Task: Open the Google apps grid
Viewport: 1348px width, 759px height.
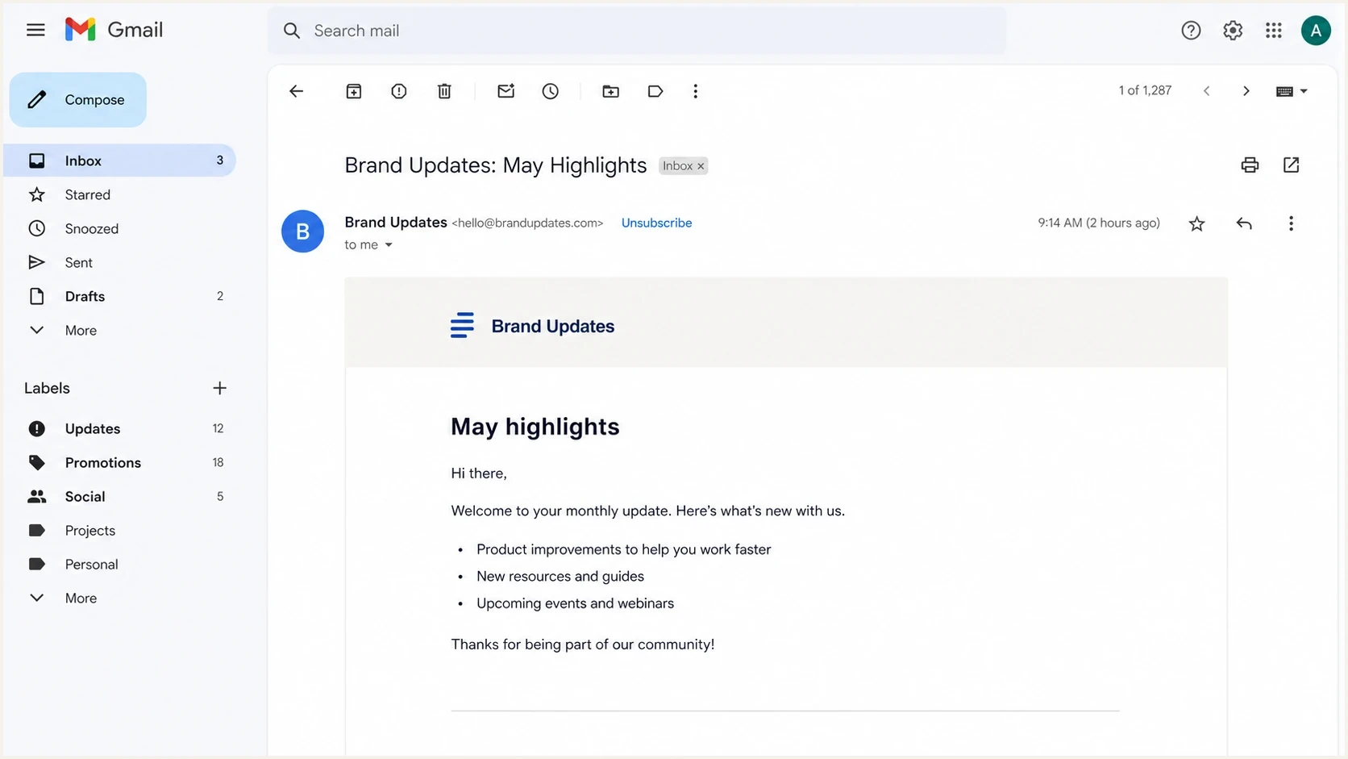Action: 1274,31
